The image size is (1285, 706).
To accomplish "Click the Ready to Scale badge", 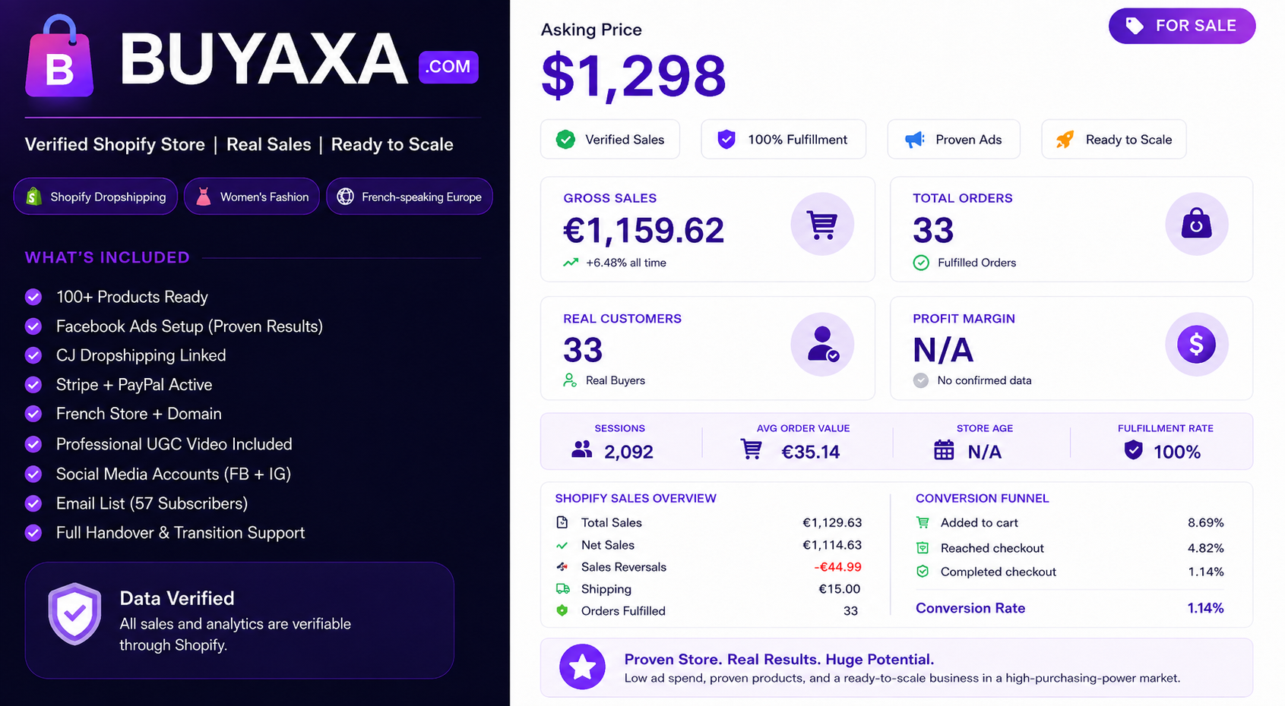I will [x=1113, y=140].
